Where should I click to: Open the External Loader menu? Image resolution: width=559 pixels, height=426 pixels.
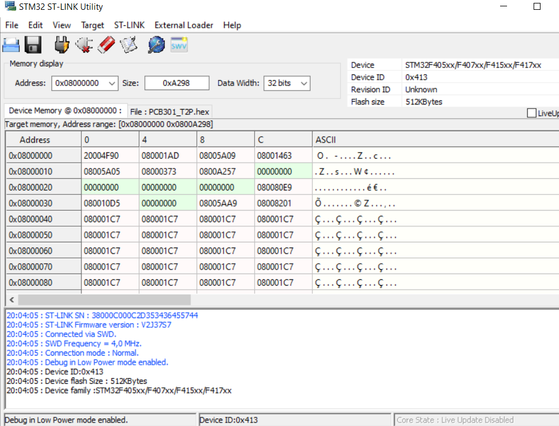click(184, 25)
